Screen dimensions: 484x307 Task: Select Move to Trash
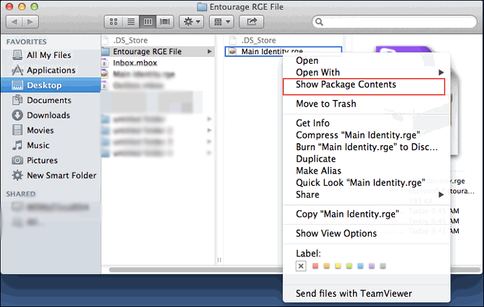pos(326,104)
